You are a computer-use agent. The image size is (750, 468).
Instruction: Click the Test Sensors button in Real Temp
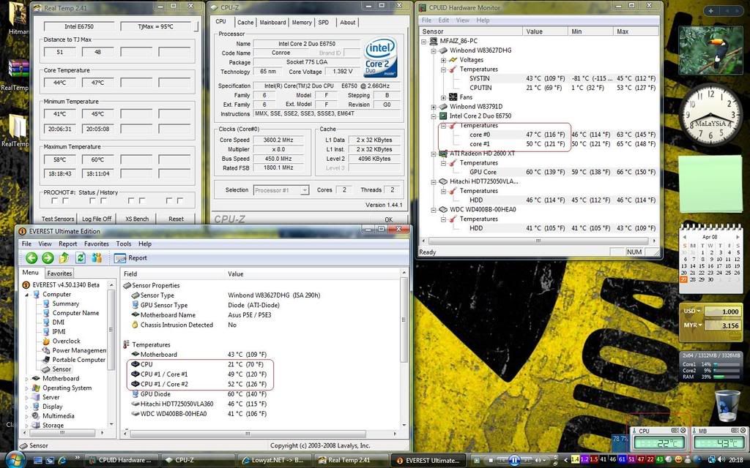pos(57,219)
